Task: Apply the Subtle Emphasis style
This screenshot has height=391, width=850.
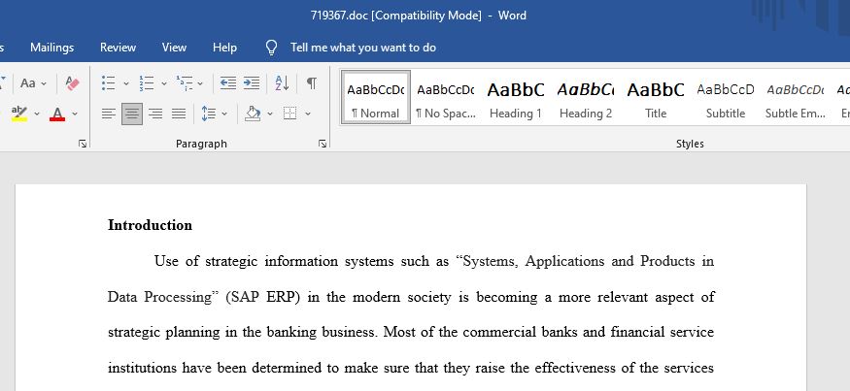Action: (x=796, y=97)
